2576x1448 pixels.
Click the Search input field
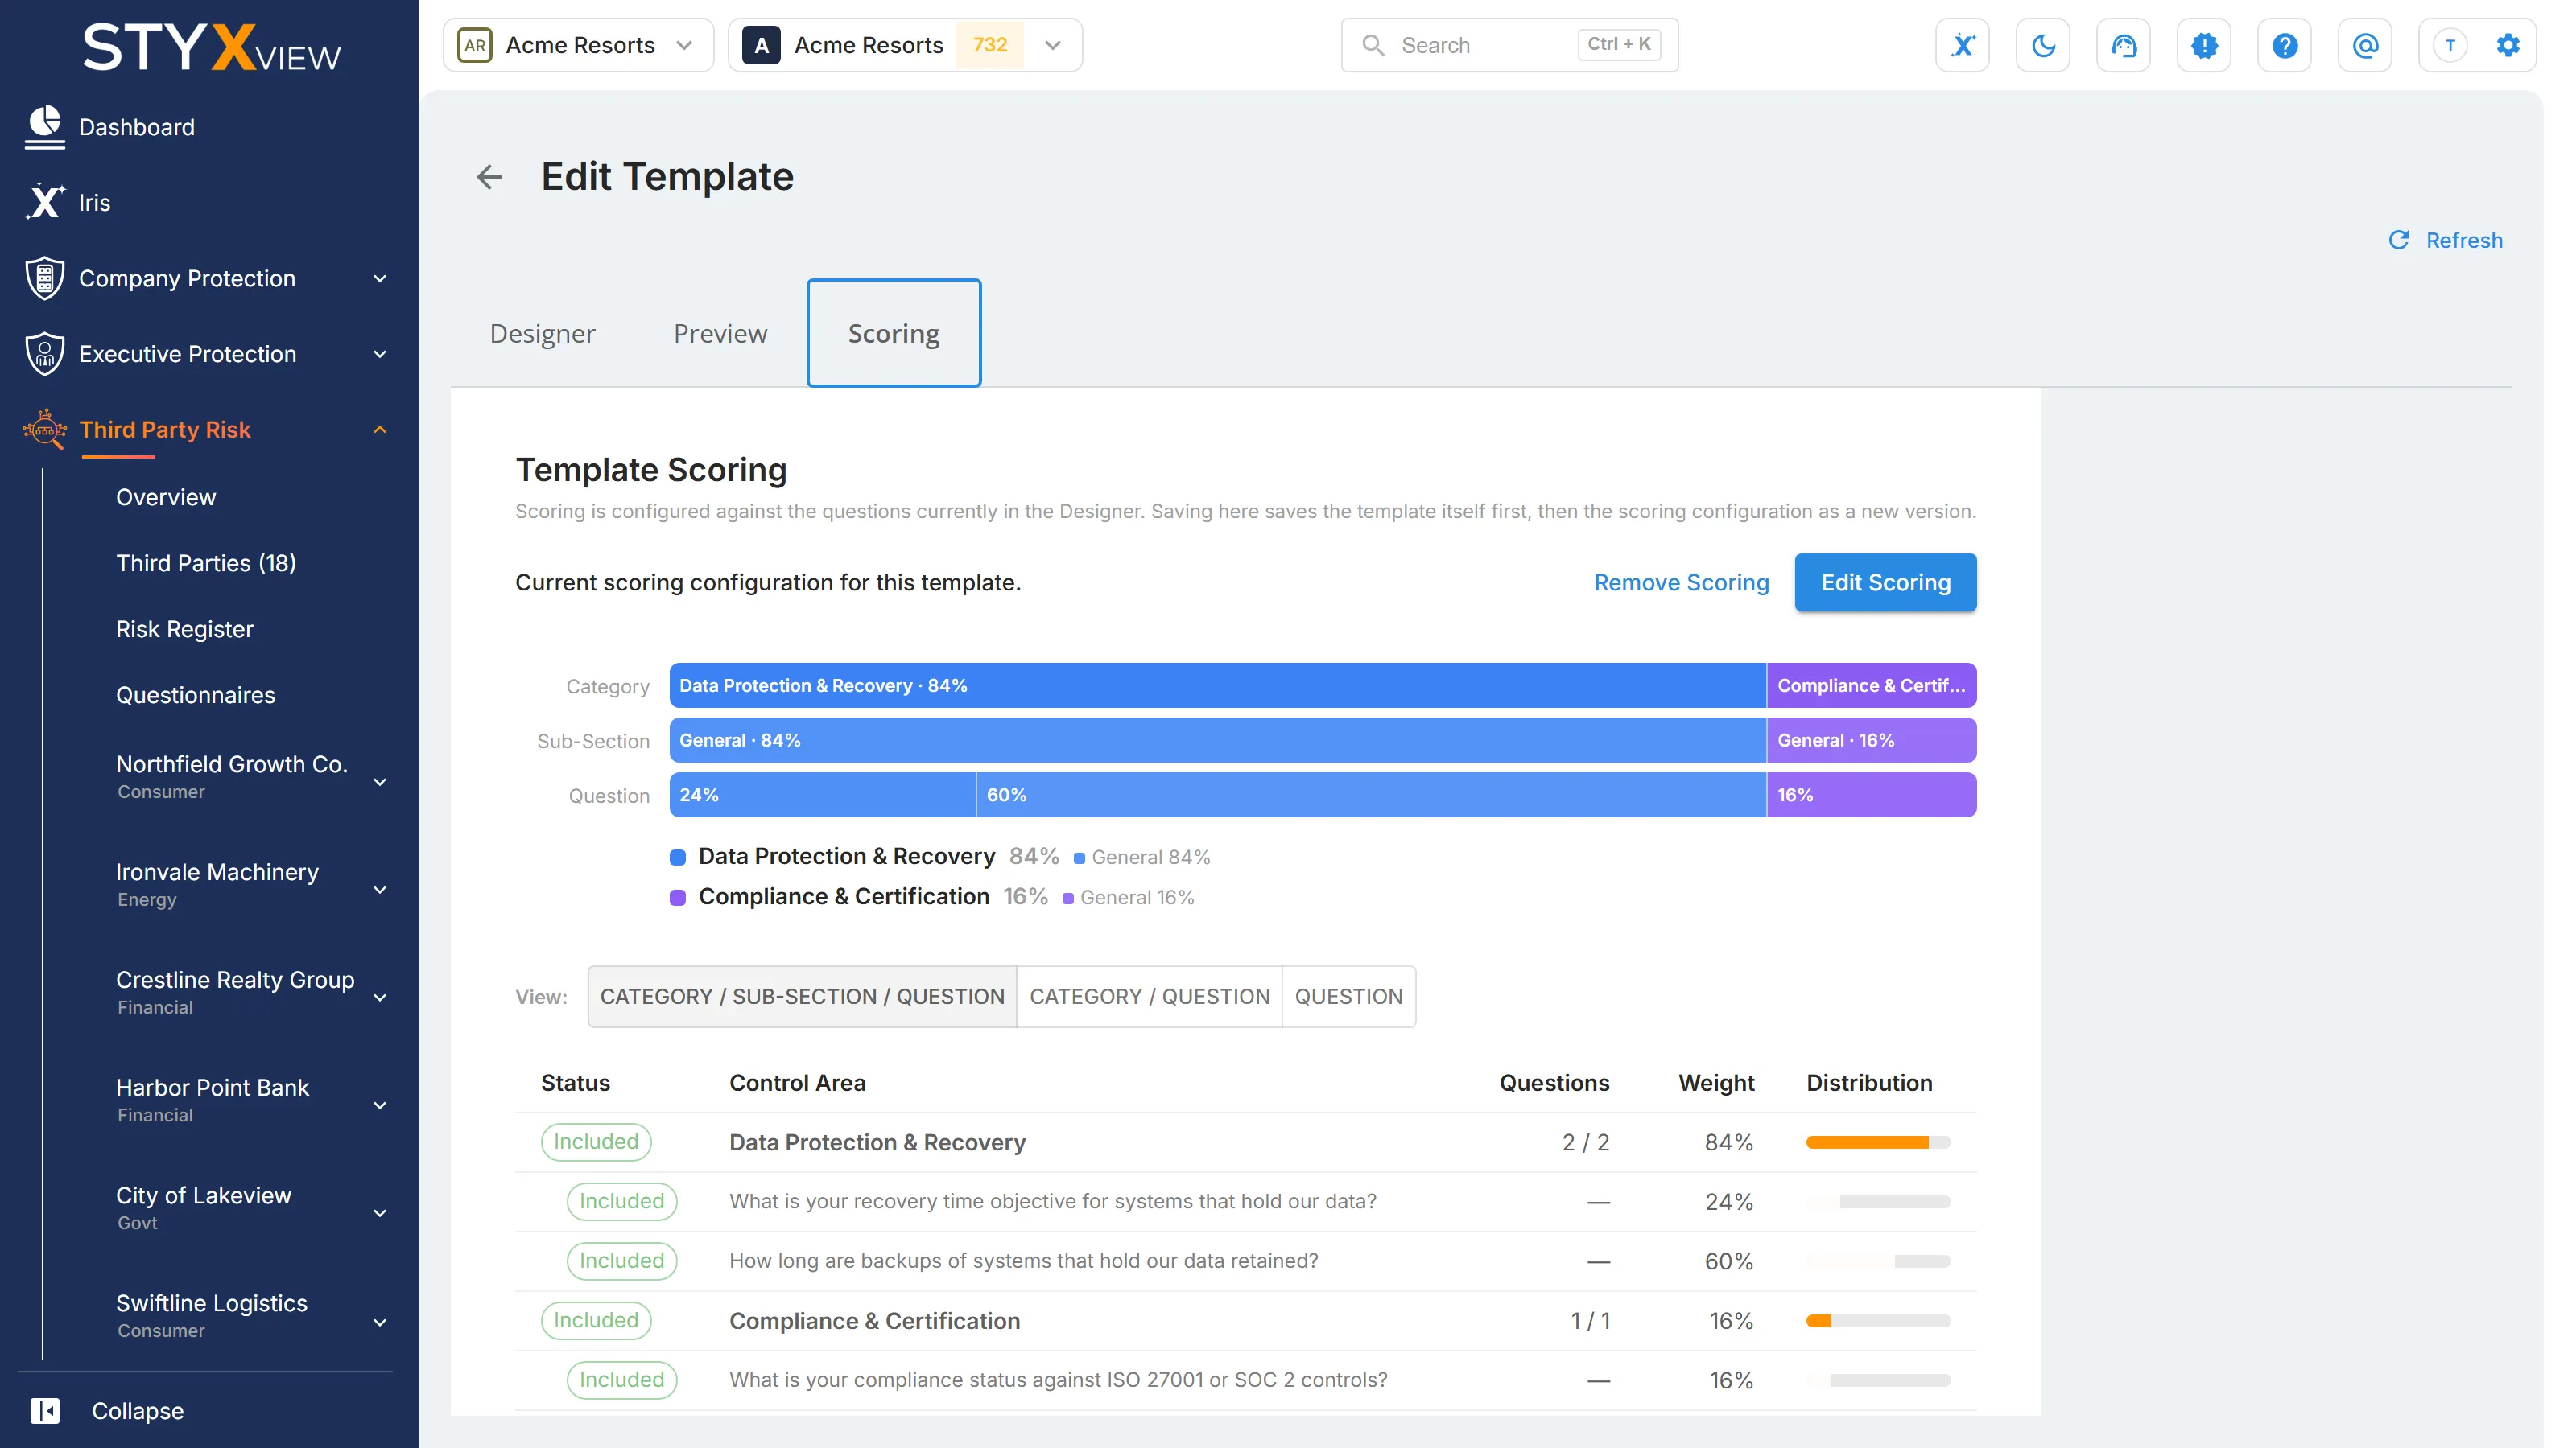[1509, 45]
